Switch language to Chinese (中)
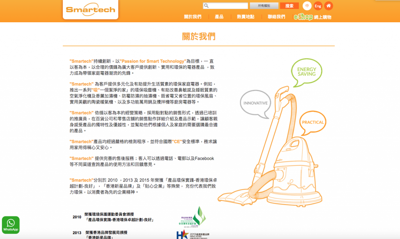 [x=307, y=6]
